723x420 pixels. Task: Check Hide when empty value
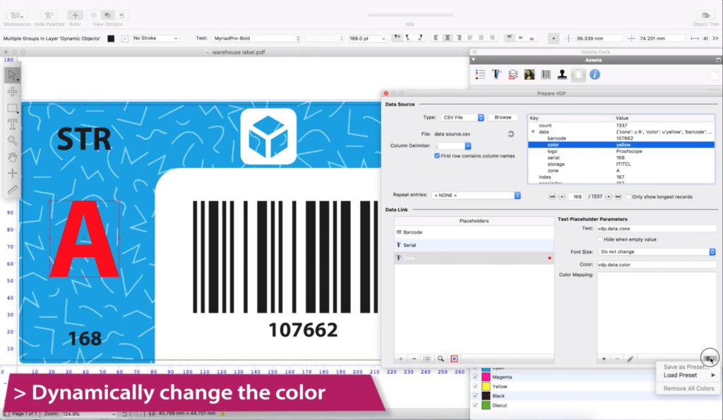point(600,239)
